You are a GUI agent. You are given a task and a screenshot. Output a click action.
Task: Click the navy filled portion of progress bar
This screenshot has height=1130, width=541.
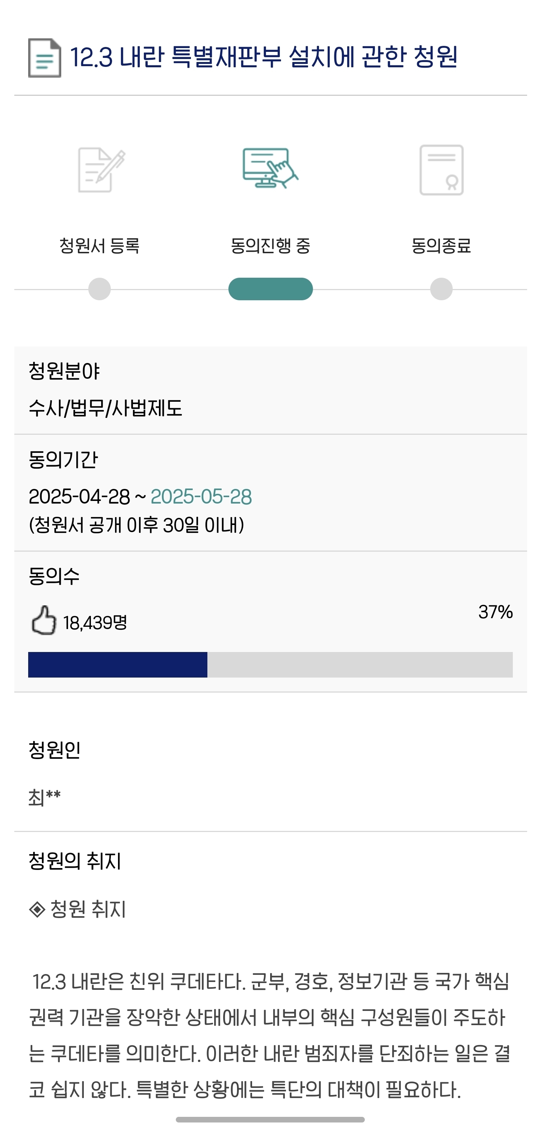click(118, 664)
